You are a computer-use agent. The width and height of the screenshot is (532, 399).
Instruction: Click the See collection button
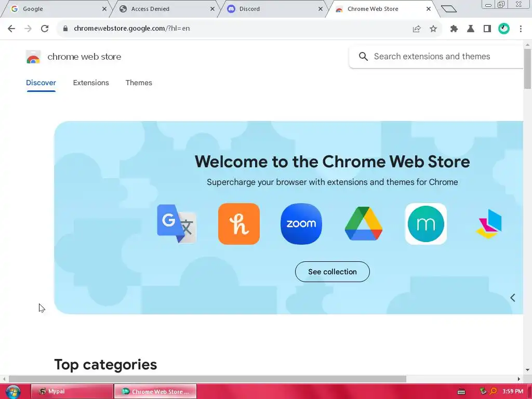[x=332, y=272]
